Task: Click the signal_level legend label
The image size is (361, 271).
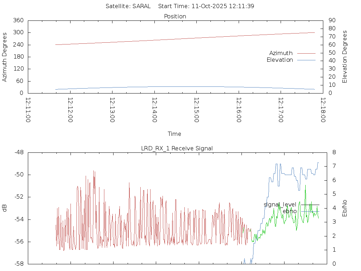Action: (280, 205)
